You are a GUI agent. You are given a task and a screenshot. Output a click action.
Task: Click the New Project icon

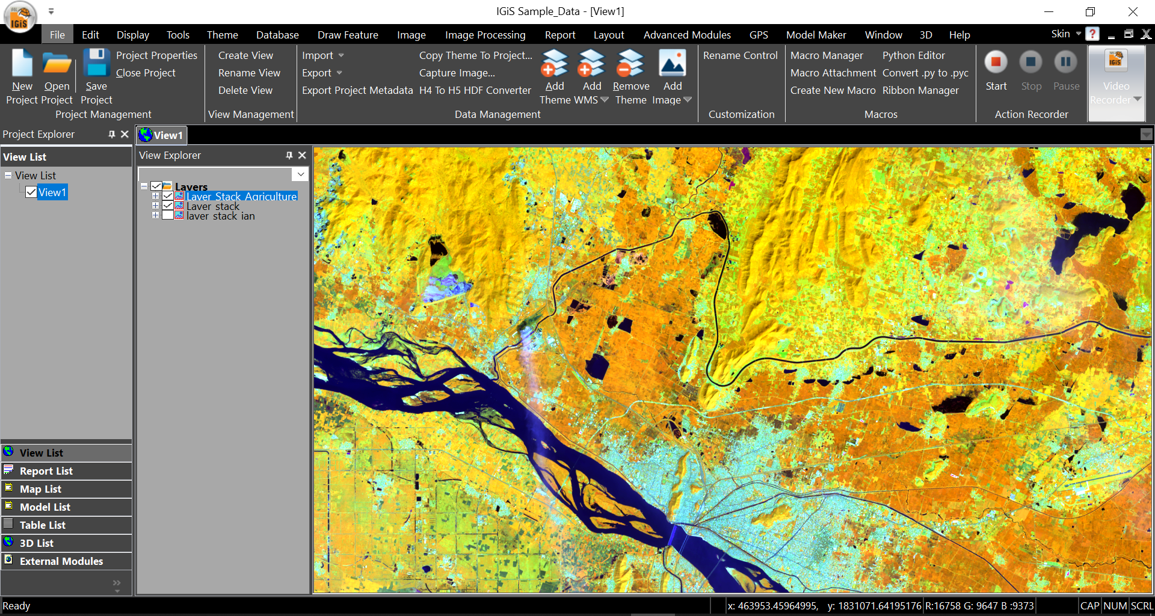click(22, 63)
